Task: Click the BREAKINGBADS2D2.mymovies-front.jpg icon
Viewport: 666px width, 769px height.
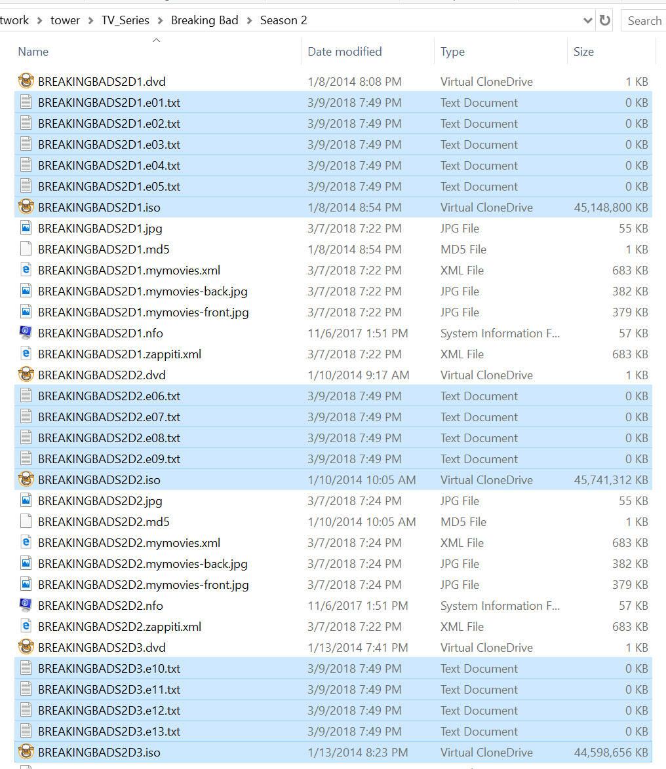Action: click(26, 584)
